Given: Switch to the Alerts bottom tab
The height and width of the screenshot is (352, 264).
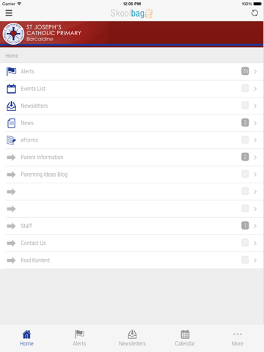Looking at the screenshot, I should 79,338.
